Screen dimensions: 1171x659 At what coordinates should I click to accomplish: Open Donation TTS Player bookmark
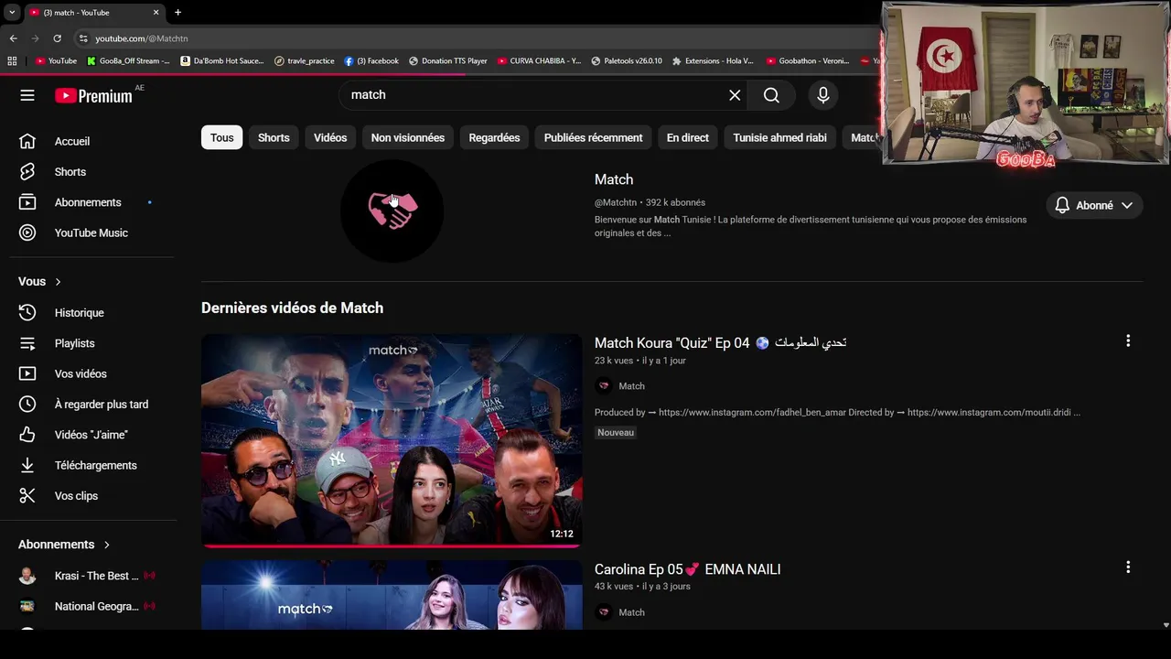pos(448,61)
